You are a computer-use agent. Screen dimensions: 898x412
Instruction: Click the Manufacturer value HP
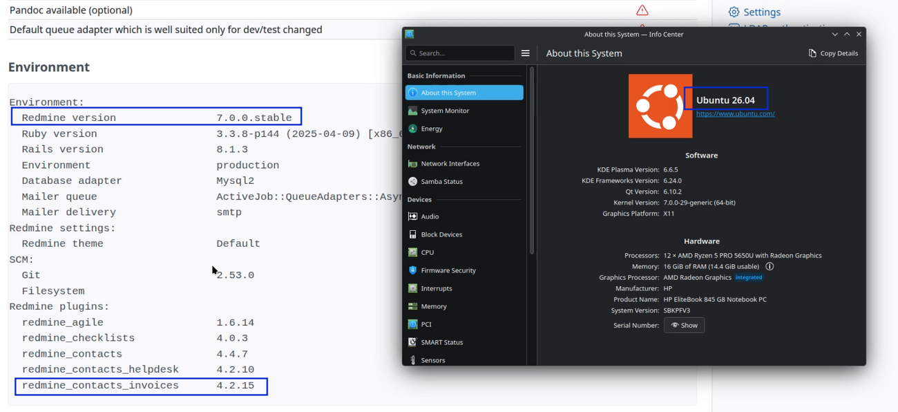668,288
